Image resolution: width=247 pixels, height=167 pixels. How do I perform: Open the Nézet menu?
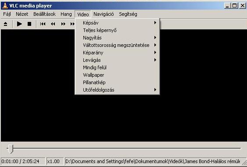[x=22, y=14]
